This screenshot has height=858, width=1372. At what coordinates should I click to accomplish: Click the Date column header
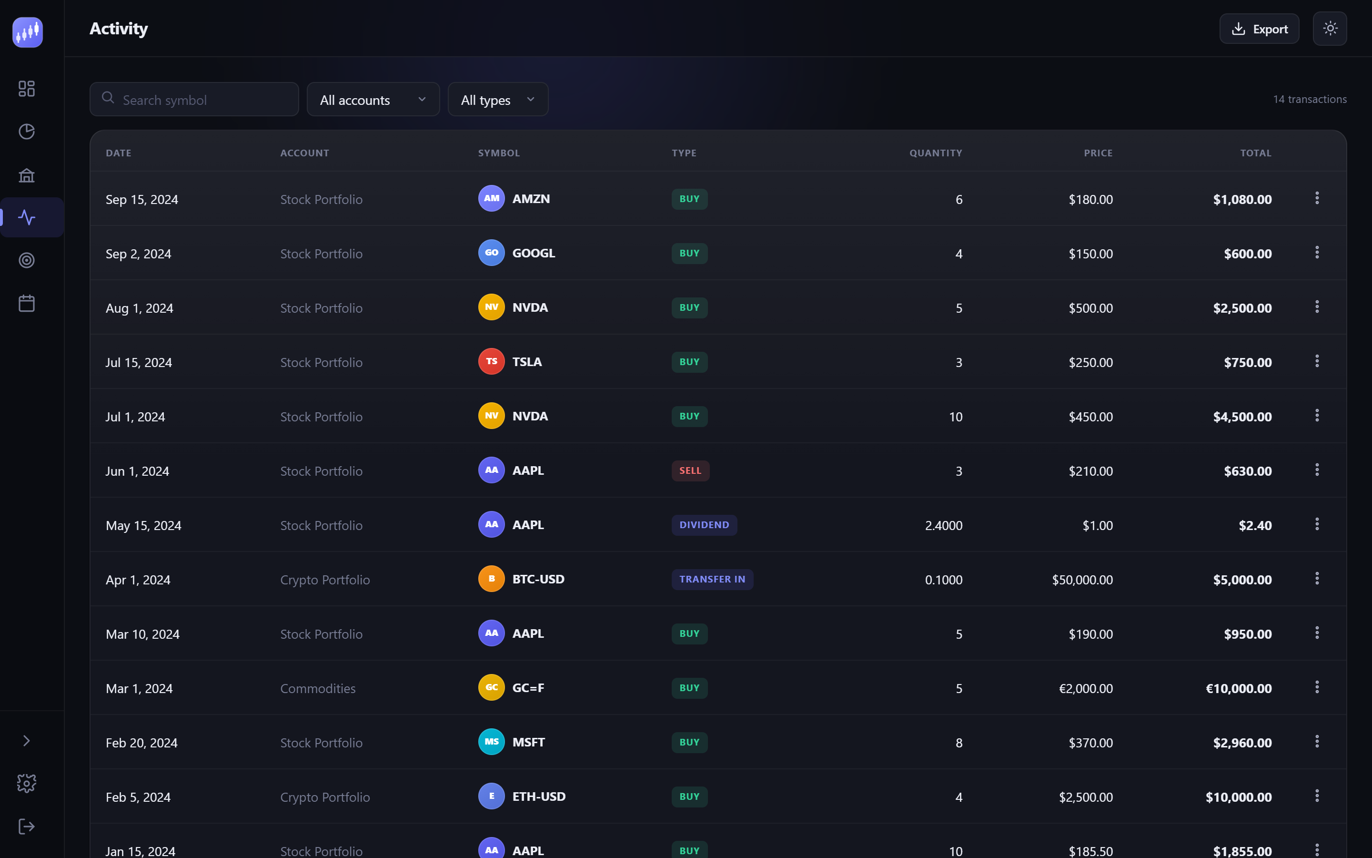click(119, 153)
